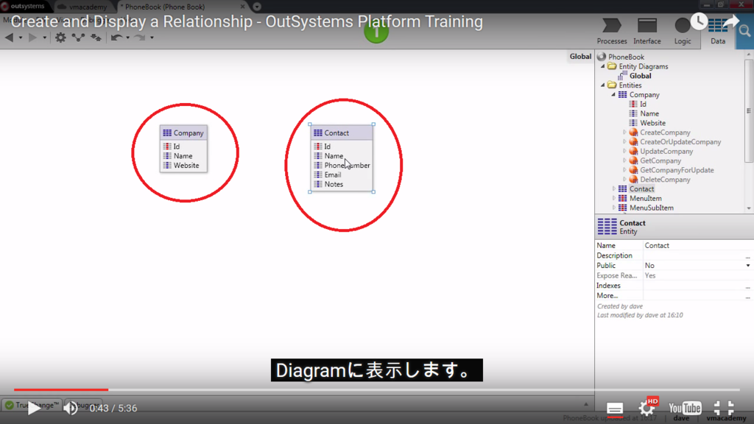Select DeleteCompany action
The height and width of the screenshot is (424, 754).
coord(665,180)
